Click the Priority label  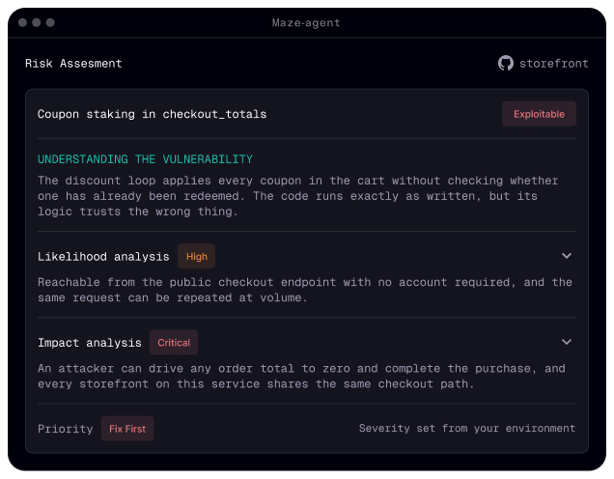point(65,429)
